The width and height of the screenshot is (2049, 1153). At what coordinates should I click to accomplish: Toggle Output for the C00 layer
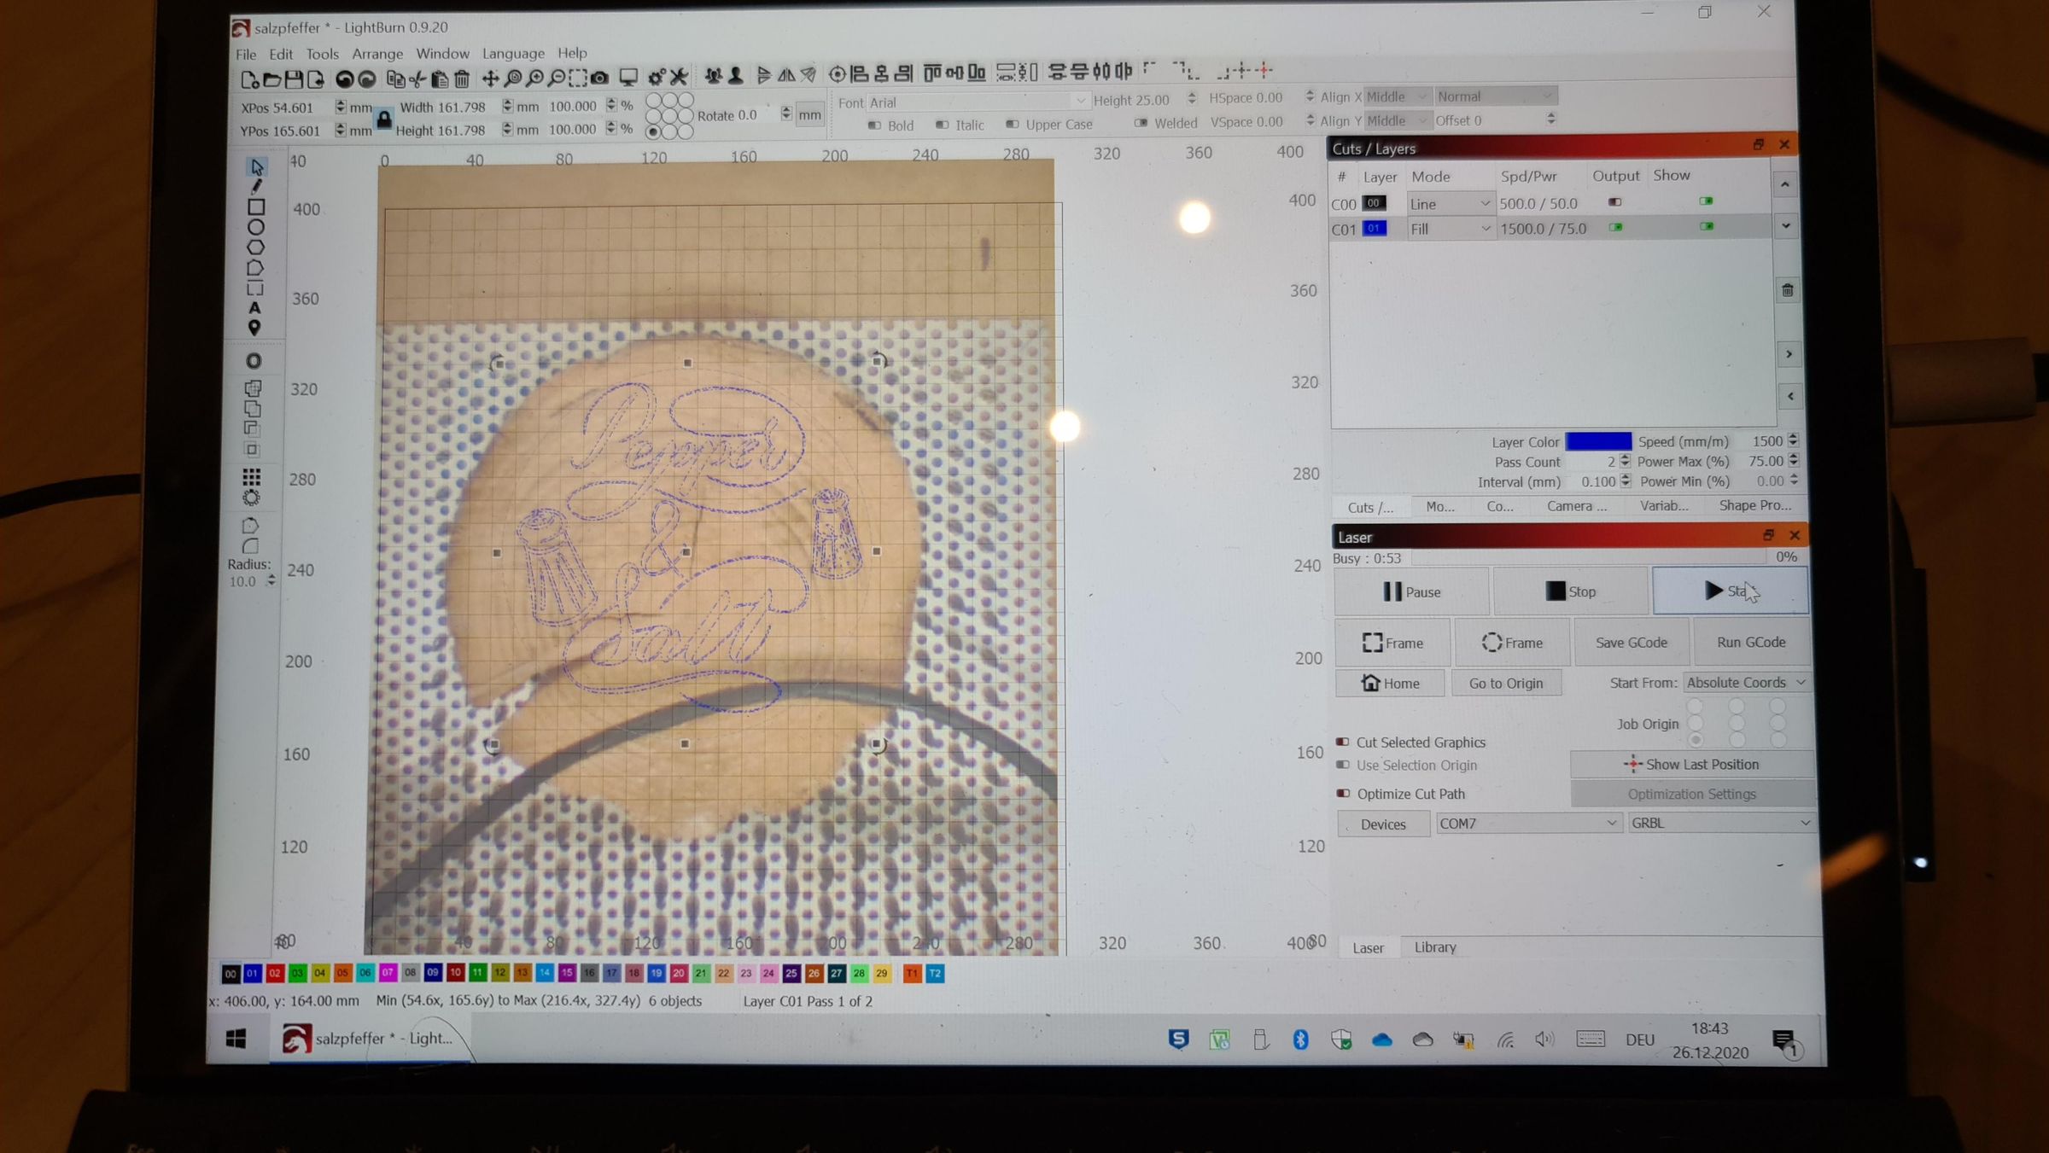tap(1614, 202)
